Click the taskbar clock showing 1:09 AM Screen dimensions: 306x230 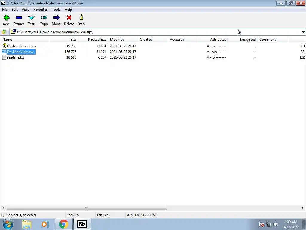coord(291,222)
